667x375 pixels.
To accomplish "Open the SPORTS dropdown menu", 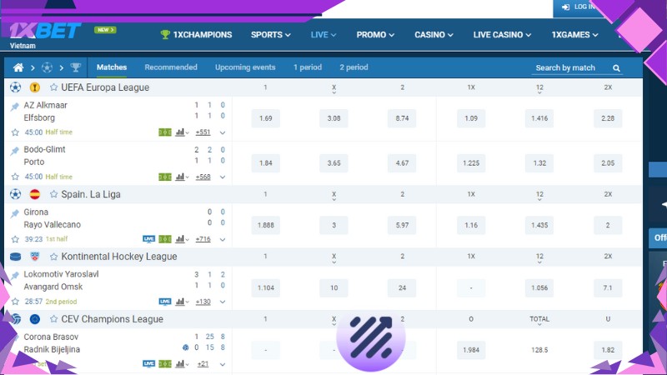I will pos(270,35).
